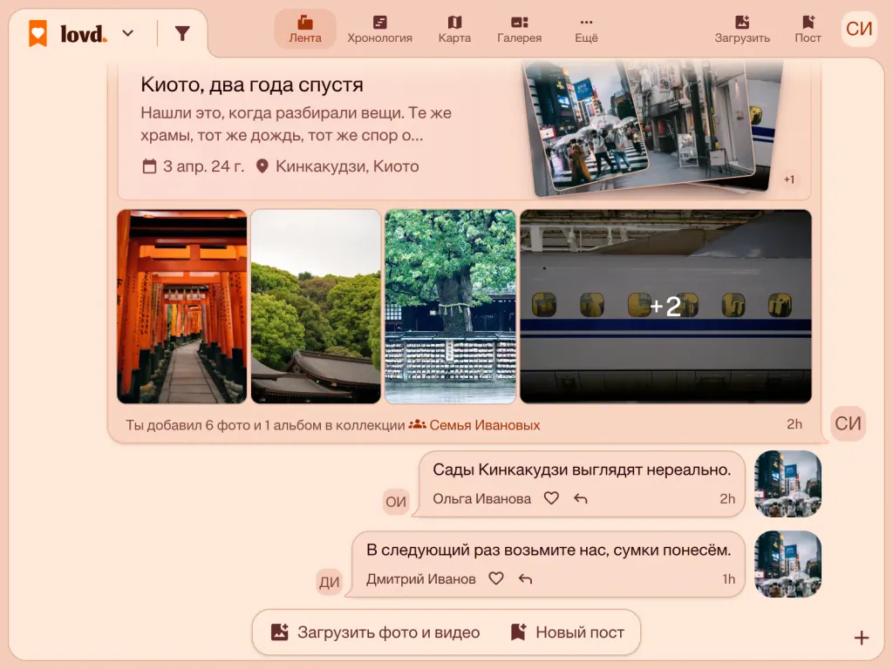The height and width of the screenshot is (669, 893).
Task: Open the orange torii gates photo
Action: click(x=182, y=306)
